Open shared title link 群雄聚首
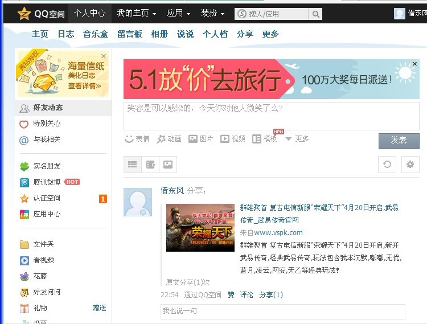Viewport: 427px width, 324px height. point(319,214)
